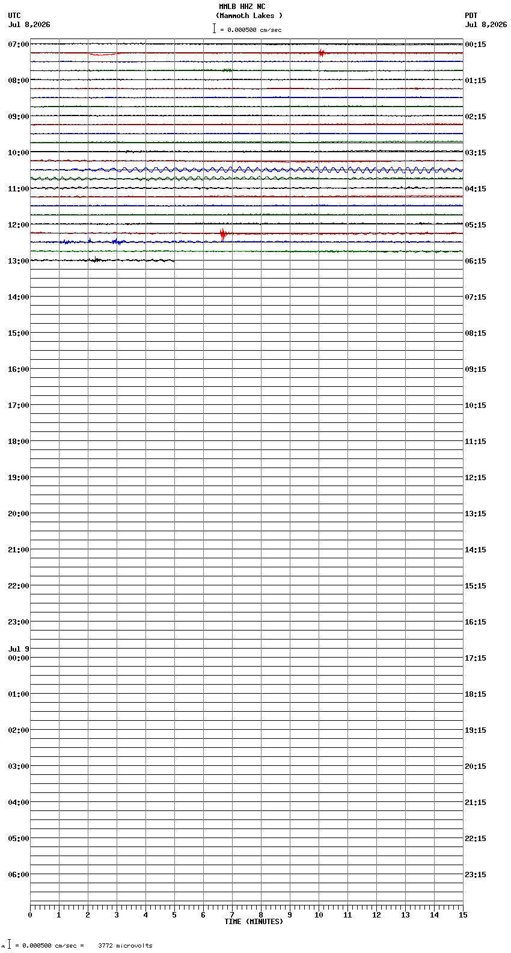The width and height of the screenshot is (511, 953).
Task: Click the '06:00' UTC time label
Action: point(19,875)
